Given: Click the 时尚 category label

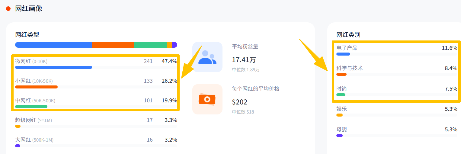Looking at the screenshot, I should 341,89.
